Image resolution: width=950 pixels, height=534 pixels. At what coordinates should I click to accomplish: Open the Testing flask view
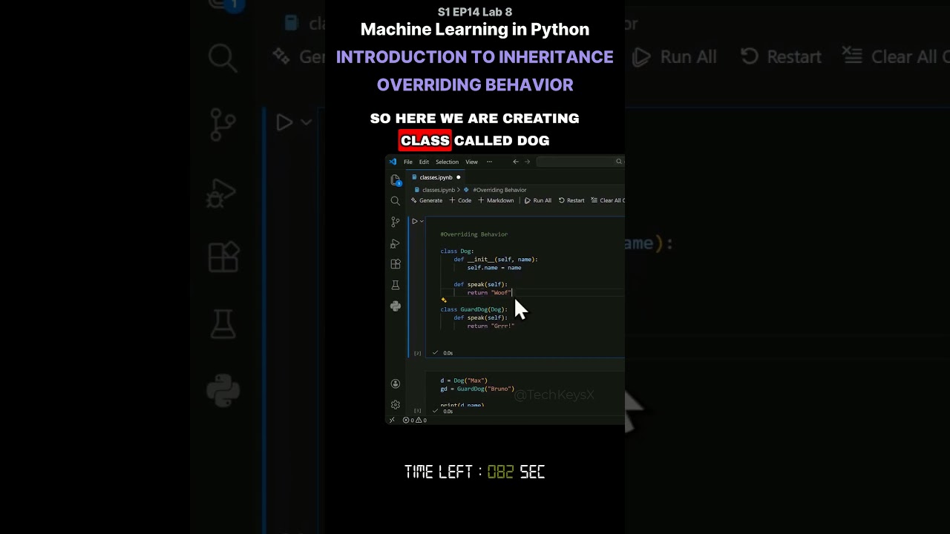pos(396,285)
